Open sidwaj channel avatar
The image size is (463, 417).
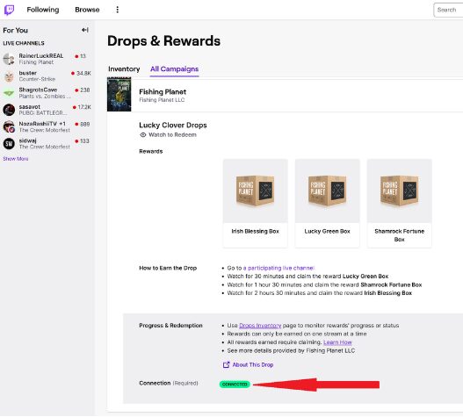pyautogui.click(x=9, y=144)
